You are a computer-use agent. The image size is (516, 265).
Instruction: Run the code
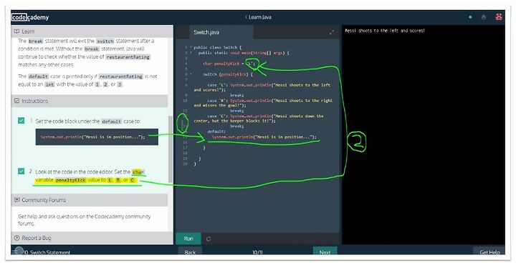pos(188,239)
